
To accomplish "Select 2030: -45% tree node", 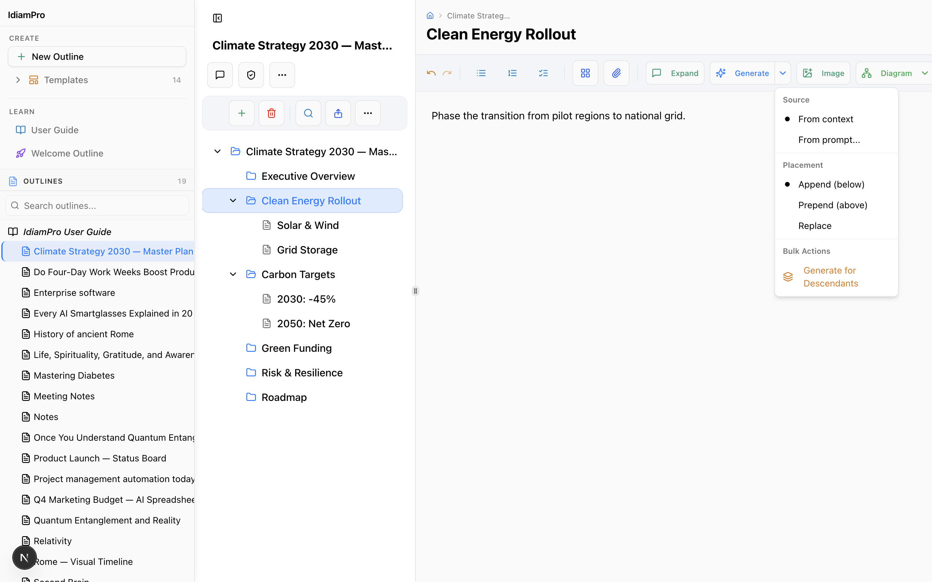I will [x=302, y=299].
